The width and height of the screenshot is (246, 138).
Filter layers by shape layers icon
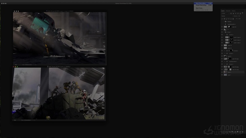238,13
